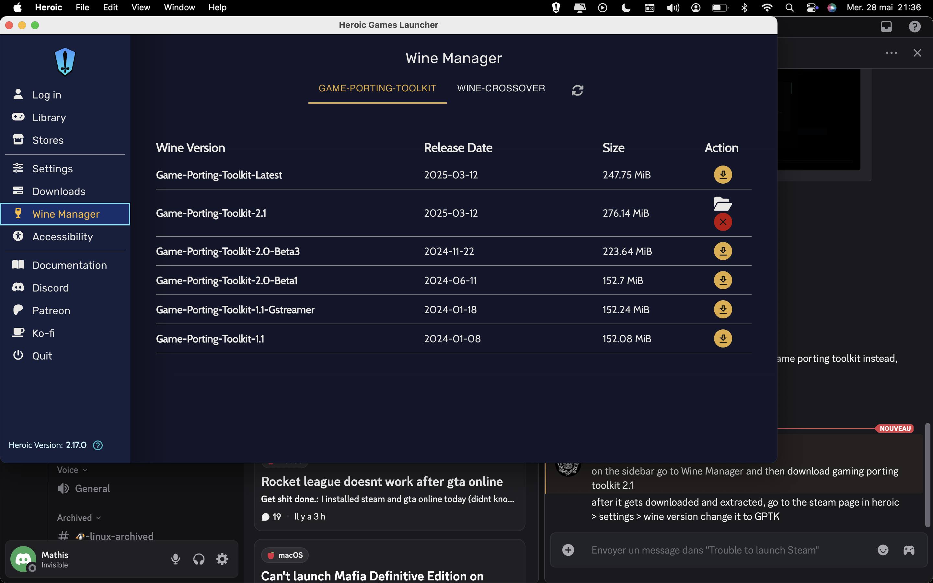Collapse the Archived category in Discord
The image size is (933, 583).
(x=79, y=518)
